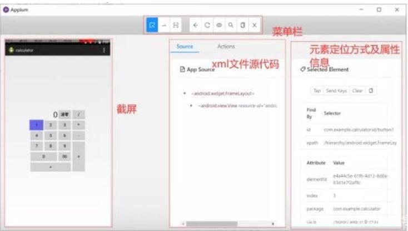The height and width of the screenshot is (231, 408).
Task: Select the android.view.View tree row
Action: click(237, 105)
